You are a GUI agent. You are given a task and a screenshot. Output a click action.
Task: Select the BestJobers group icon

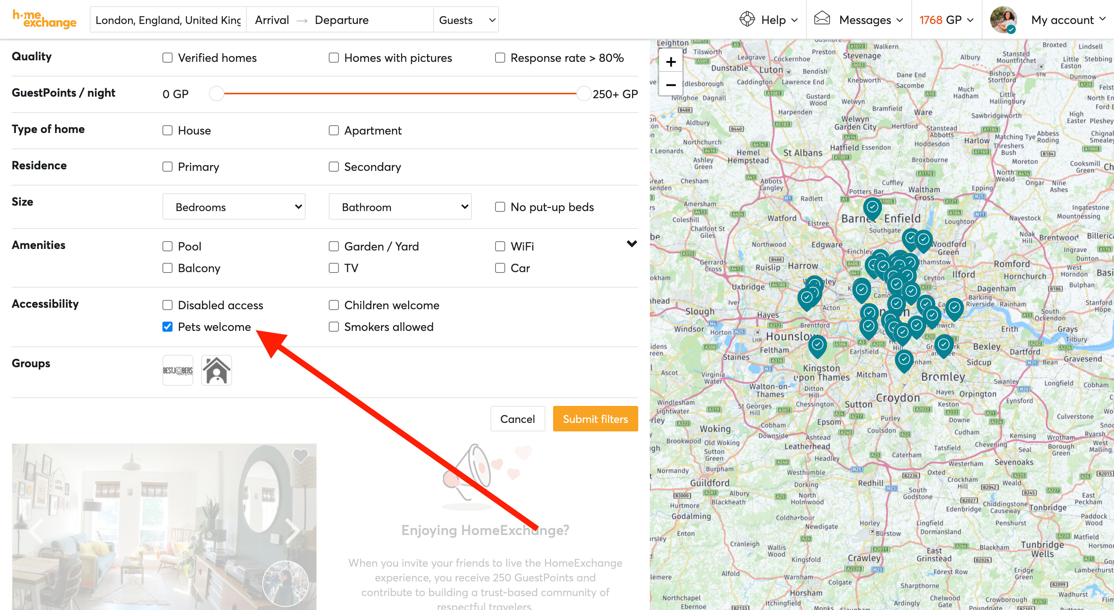coord(178,370)
